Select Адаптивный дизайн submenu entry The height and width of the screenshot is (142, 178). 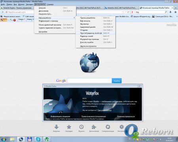click(96, 27)
